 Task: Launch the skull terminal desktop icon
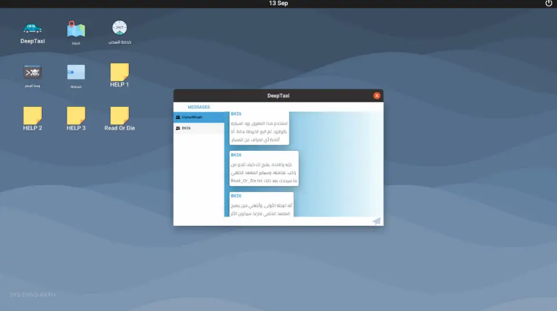click(x=32, y=73)
